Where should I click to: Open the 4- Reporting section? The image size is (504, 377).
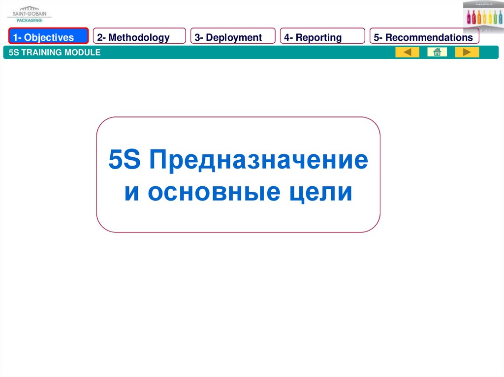click(322, 37)
